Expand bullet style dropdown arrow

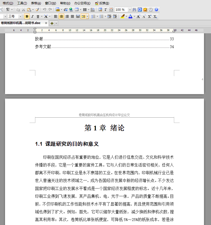click(x=105, y=17)
